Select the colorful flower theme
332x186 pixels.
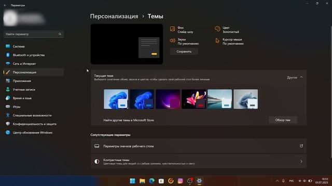[193, 99]
